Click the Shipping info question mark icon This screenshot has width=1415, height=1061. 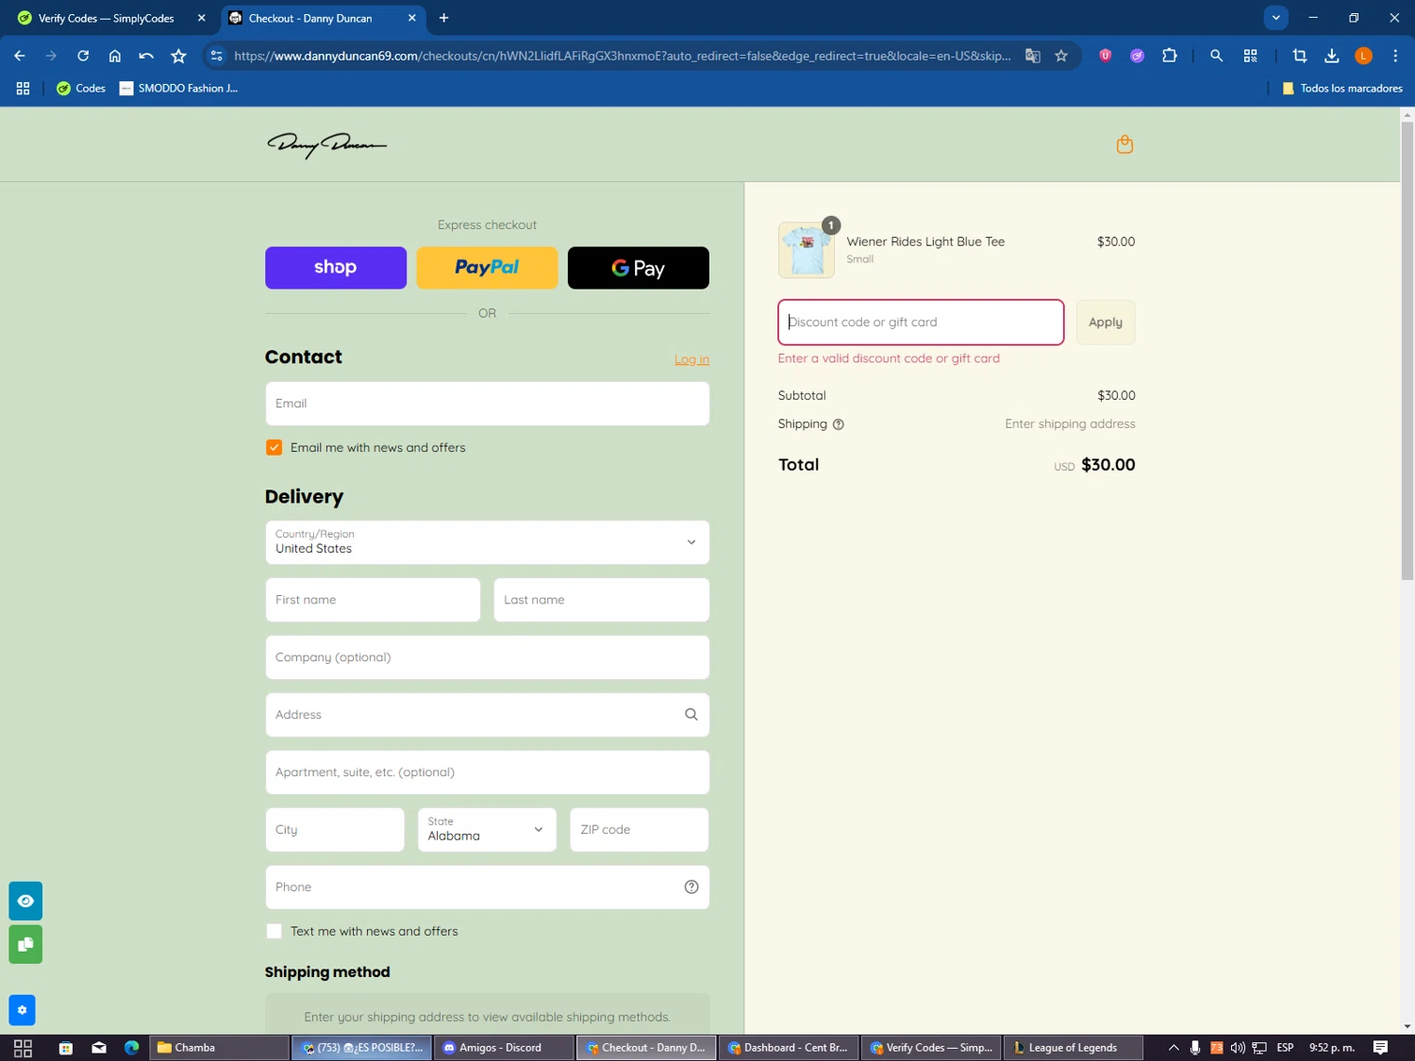838,424
